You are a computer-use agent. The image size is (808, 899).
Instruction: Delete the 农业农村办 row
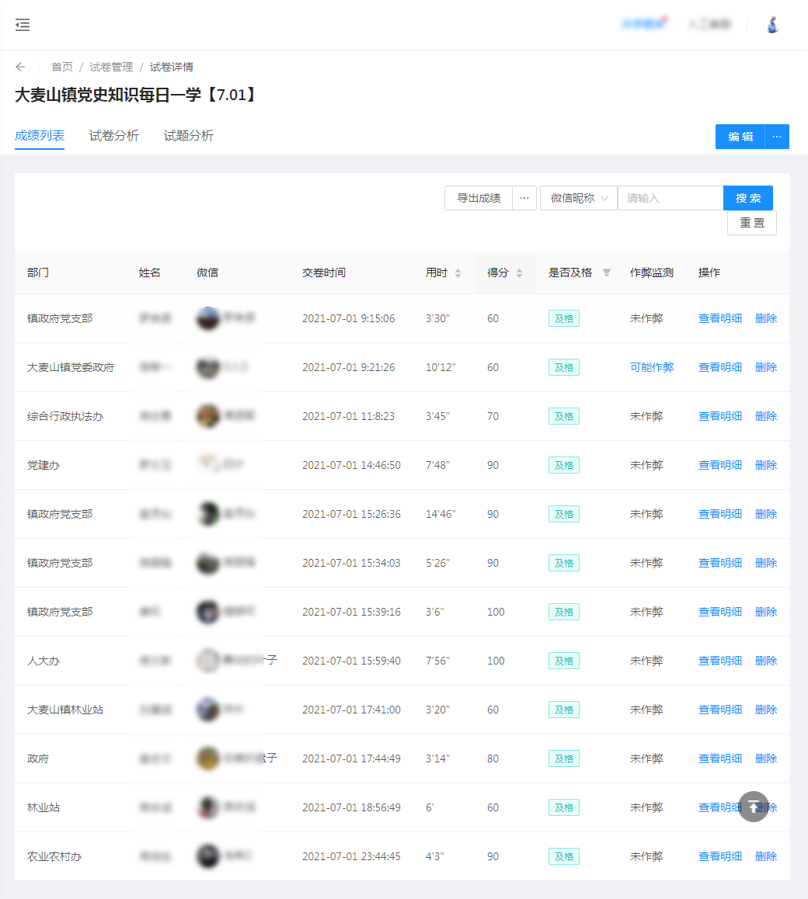click(x=766, y=856)
